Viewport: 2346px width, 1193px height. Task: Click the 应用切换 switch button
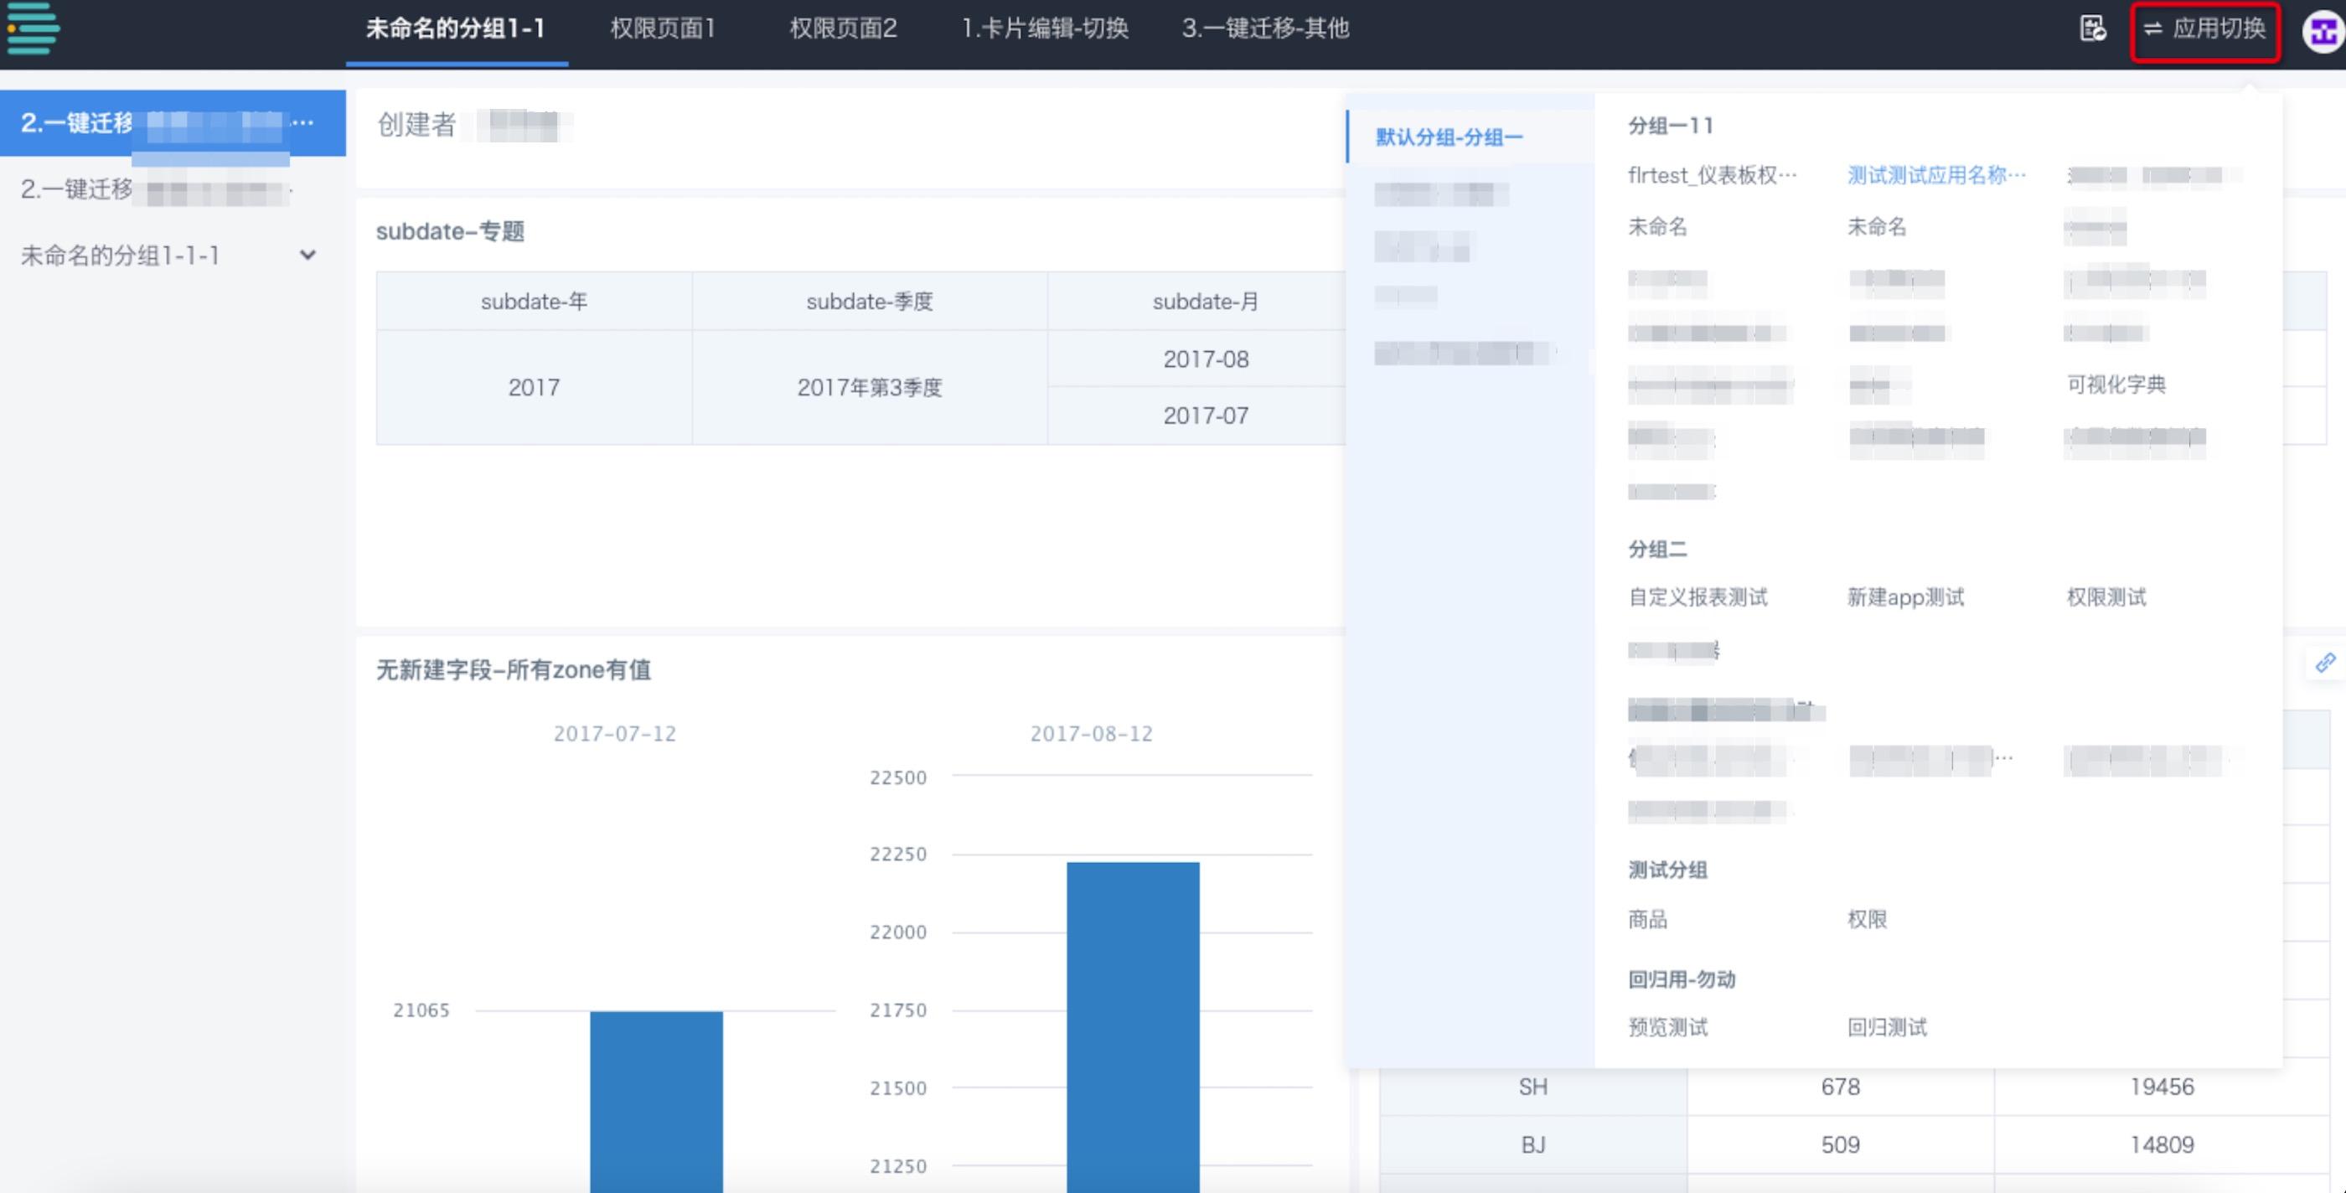click(2205, 29)
